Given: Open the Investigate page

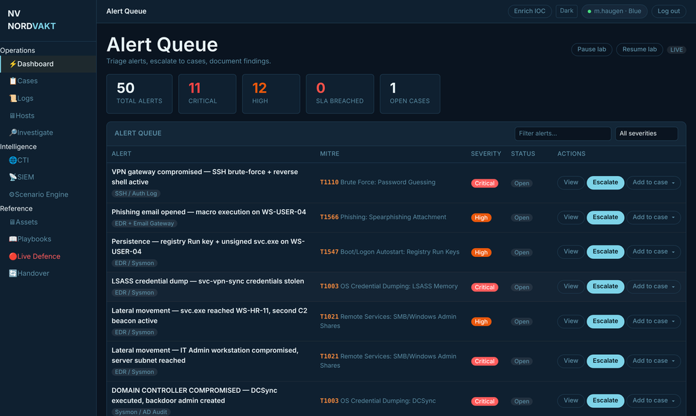Looking at the screenshot, I should (48, 133).
